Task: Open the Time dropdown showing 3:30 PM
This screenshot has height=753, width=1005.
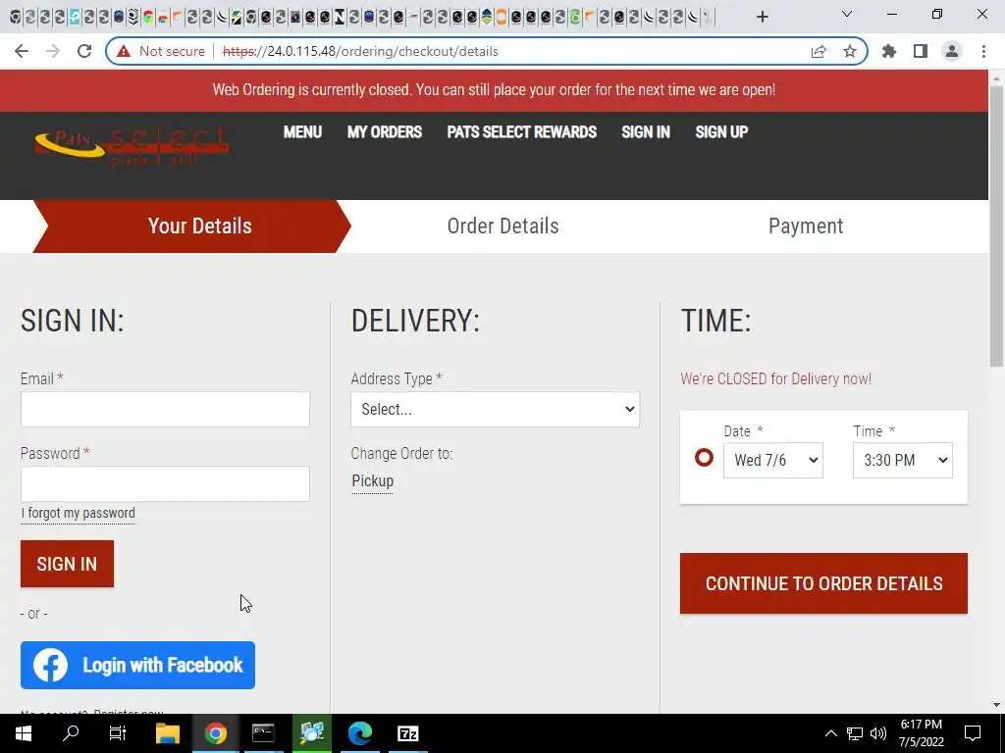Action: click(903, 461)
